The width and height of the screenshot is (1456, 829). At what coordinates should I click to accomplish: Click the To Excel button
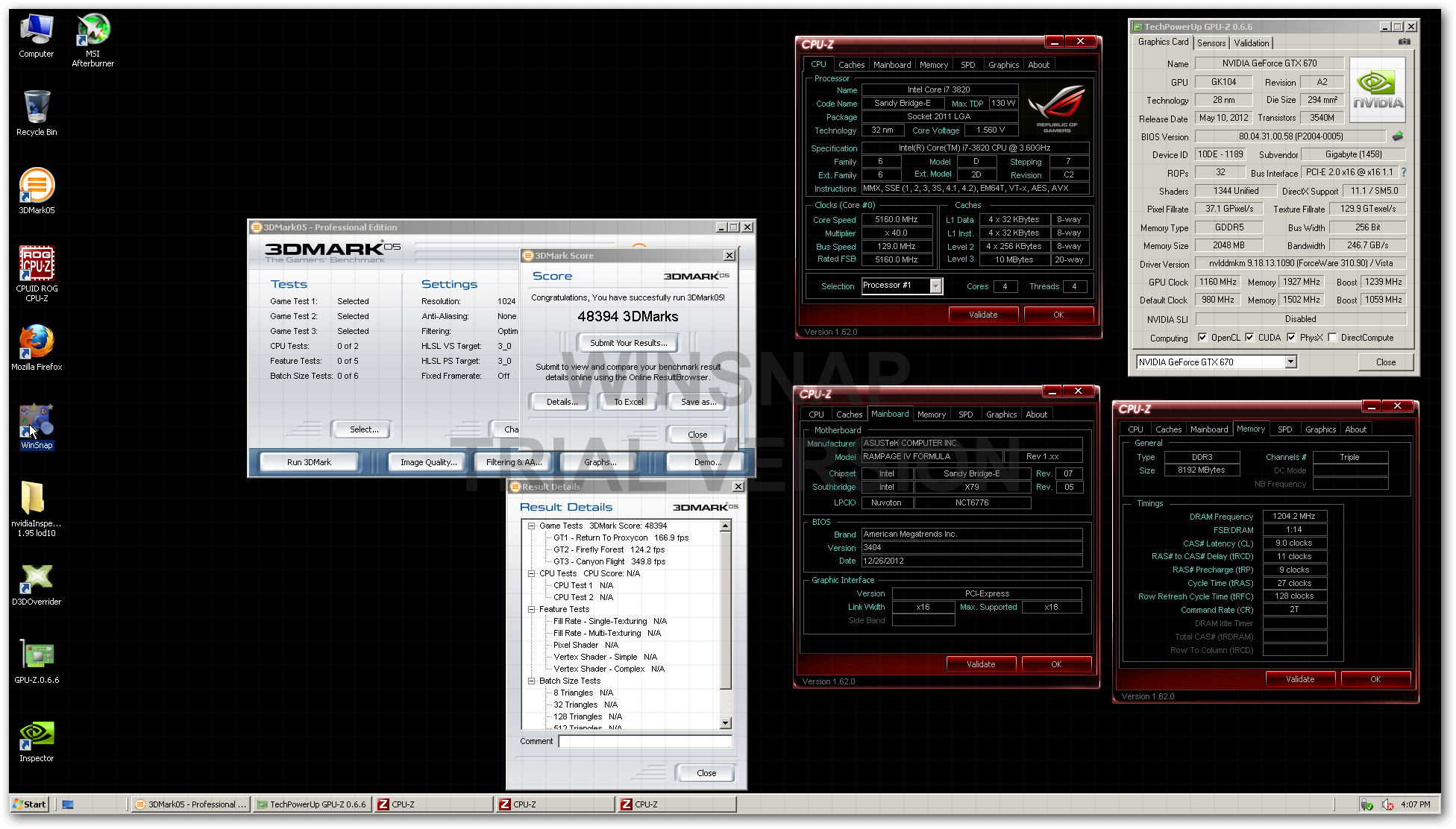pos(628,402)
